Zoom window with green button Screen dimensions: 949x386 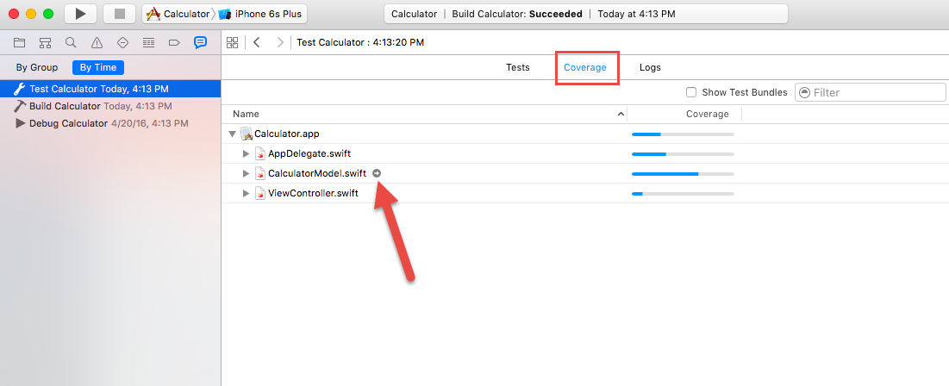pyautogui.click(x=48, y=13)
